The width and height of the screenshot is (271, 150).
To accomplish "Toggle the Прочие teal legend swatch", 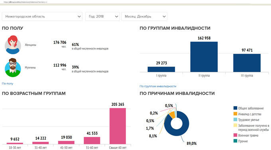I will pos(235,141).
